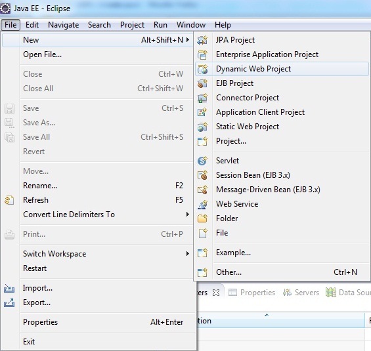The width and height of the screenshot is (371, 351).
Task: Click the Servlet icon
Action: pyautogui.click(x=202, y=161)
